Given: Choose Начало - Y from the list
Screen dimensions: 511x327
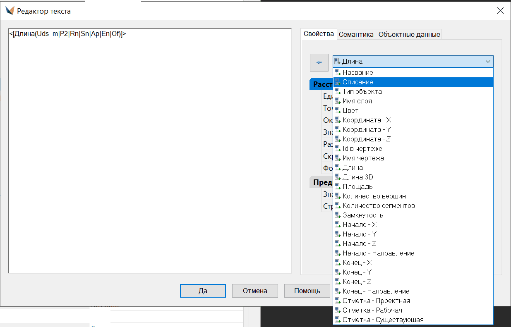Looking at the screenshot, I should point(413,234).
